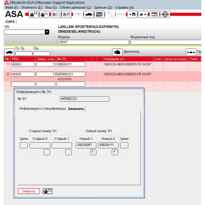This screenshot has height=205, width=205.
Task: Click the empty box under Старый-1
Action: 68,152
